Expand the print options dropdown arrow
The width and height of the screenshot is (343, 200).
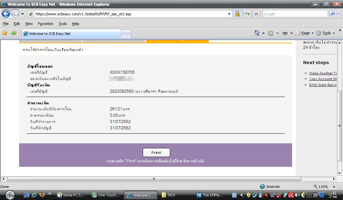click(291, 33)
